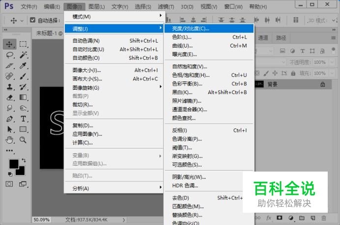The width and height of the screenshot is (340, 225).
Task: Click the foreground color swatch
Action: [14, 164]
